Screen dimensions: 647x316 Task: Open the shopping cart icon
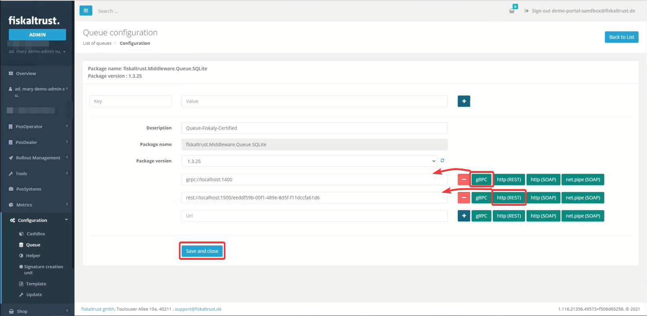pos(512,11)
